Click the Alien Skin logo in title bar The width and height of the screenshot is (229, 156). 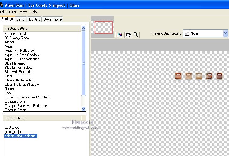point(2,5)
